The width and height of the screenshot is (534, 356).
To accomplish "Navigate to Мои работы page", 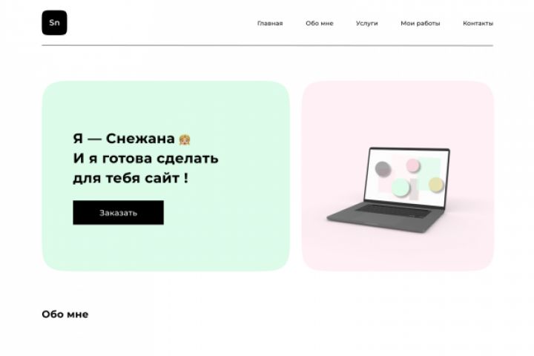I will pos(421,24).
